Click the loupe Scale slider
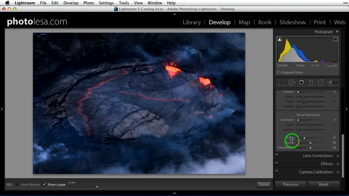 click(83, 187)
